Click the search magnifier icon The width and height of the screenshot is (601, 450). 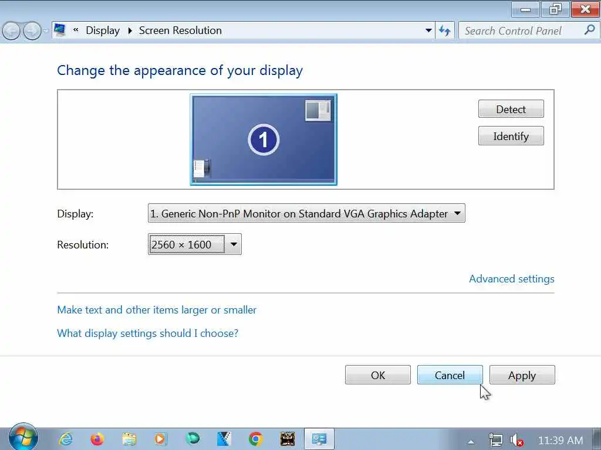click(x=589, y=30)
